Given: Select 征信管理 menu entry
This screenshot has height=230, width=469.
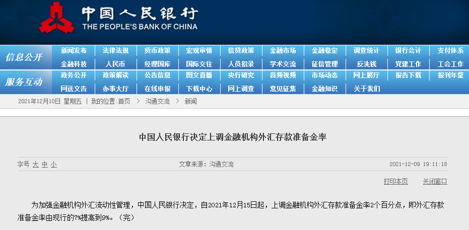Looking at the screenshot, I should 324,64.
